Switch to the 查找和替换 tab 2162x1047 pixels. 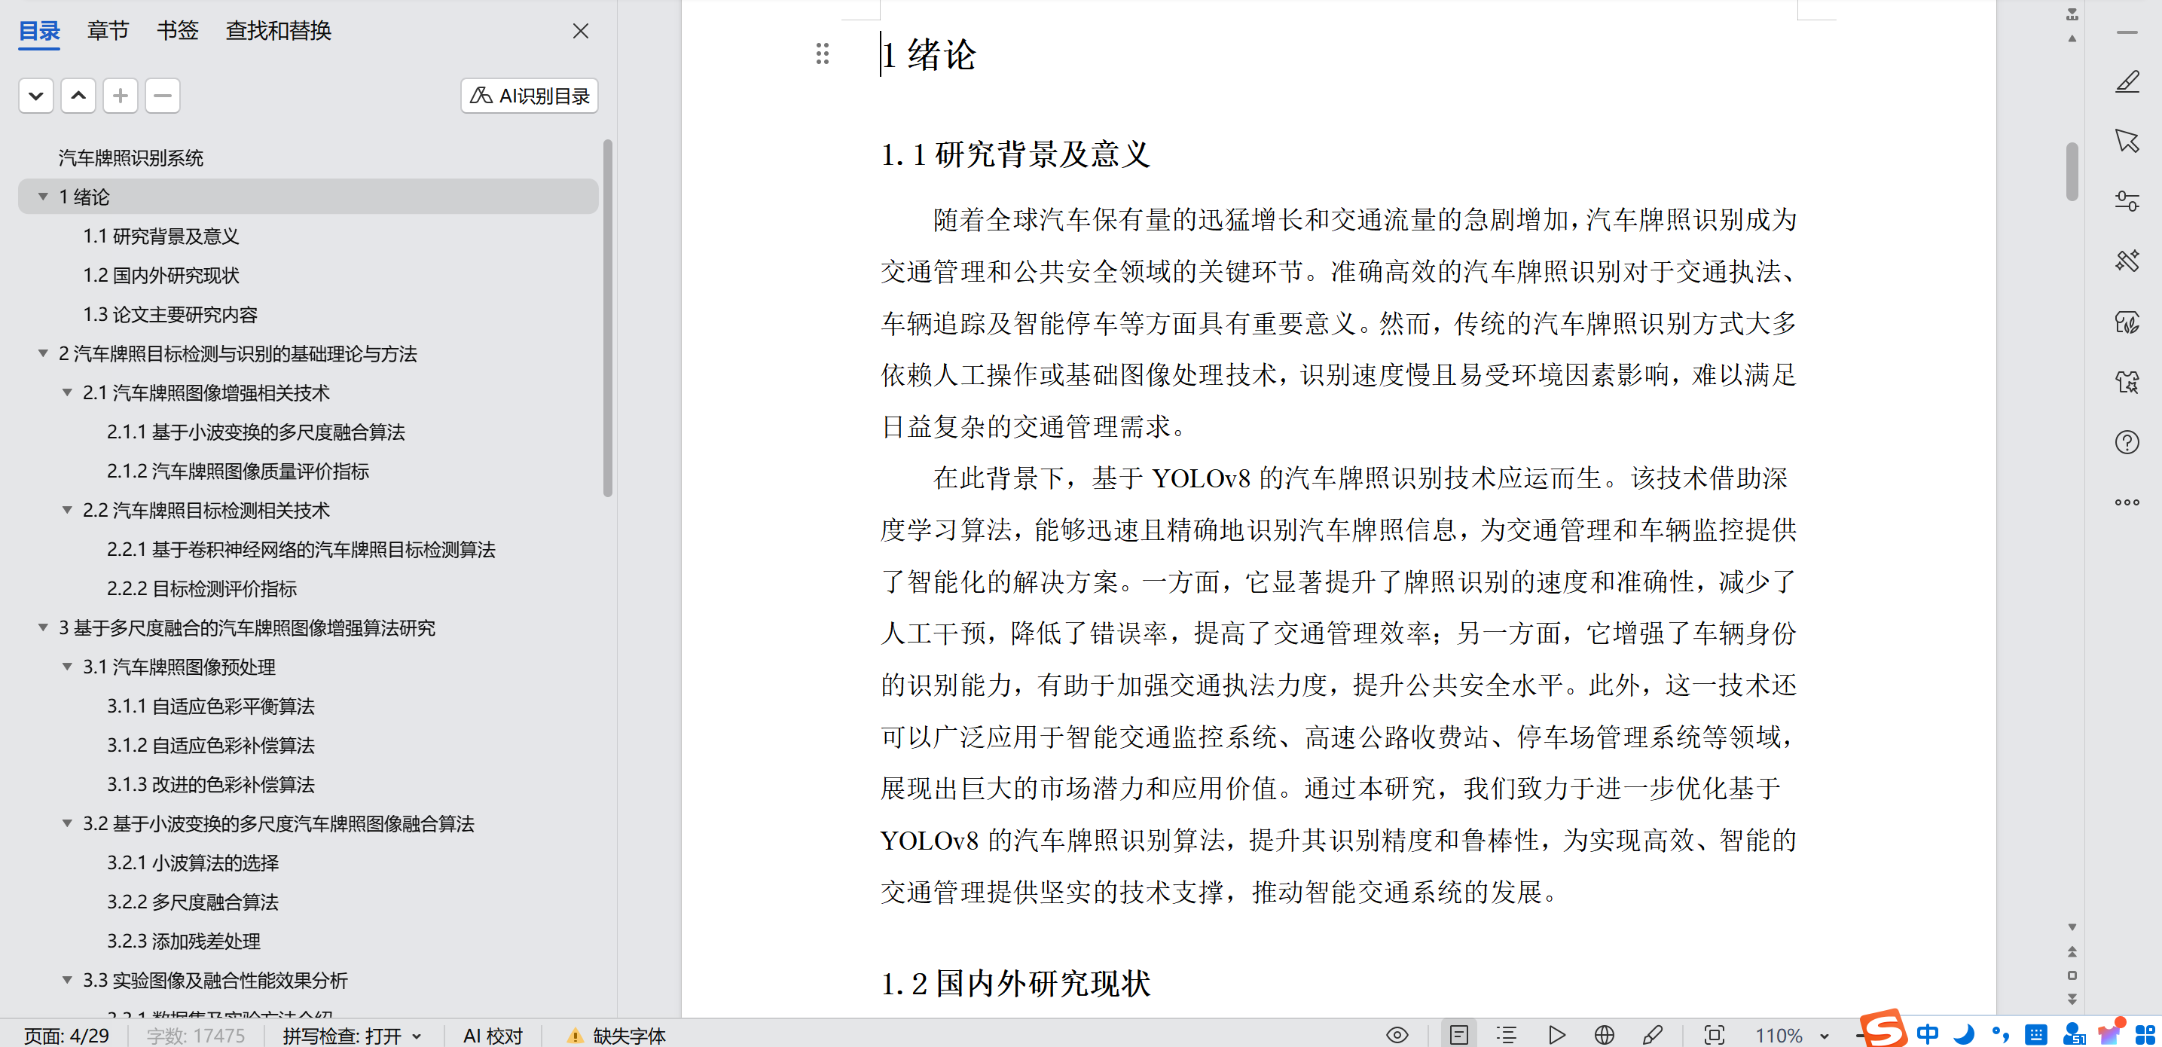[279, 31]
